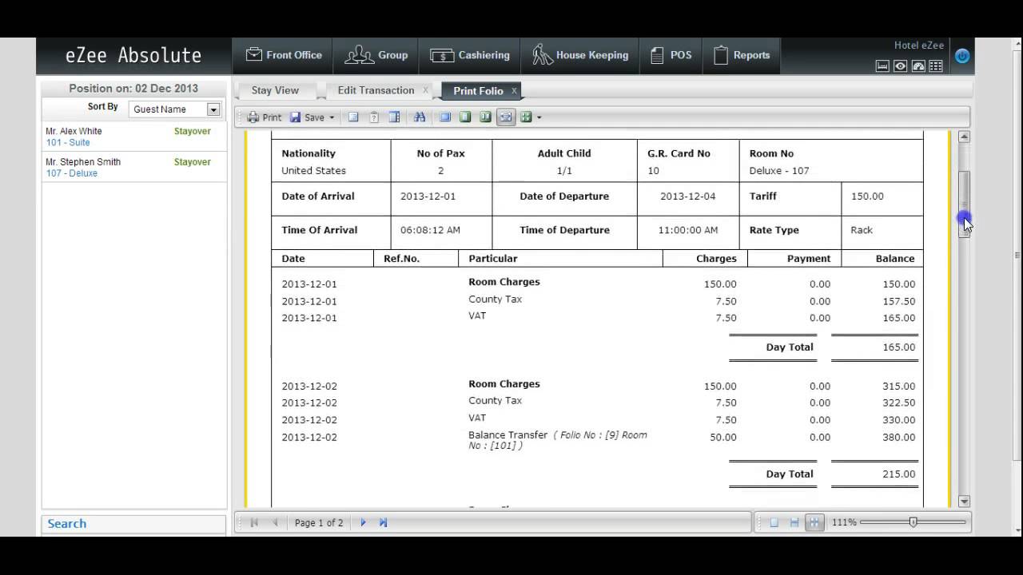Expand the Search panel
Image resolution: width=1023 pixels, height=575 pixels.
click(67, 524)
